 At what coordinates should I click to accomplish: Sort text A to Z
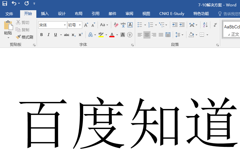pyautogui.click(x=205, y=25)
